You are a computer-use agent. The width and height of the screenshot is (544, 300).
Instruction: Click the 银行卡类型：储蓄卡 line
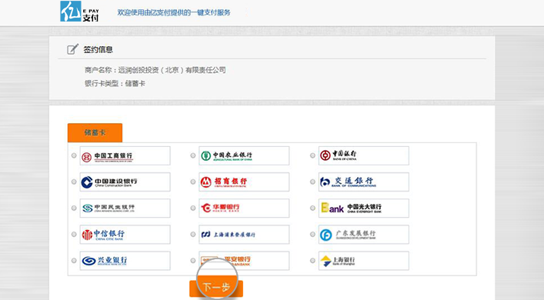[x=115, y=84]
